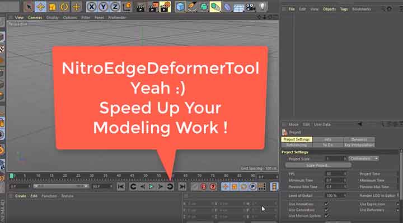Toggle the Use Motion System checkbox
Viewport: 403px width, 223px height.
click(326, 215)
